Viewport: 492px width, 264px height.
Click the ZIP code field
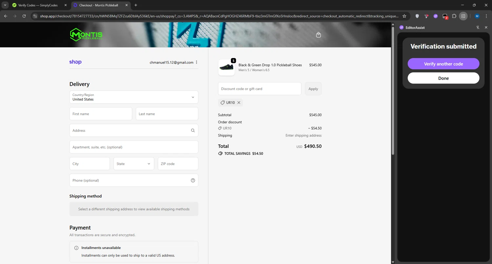pos(178,164)
